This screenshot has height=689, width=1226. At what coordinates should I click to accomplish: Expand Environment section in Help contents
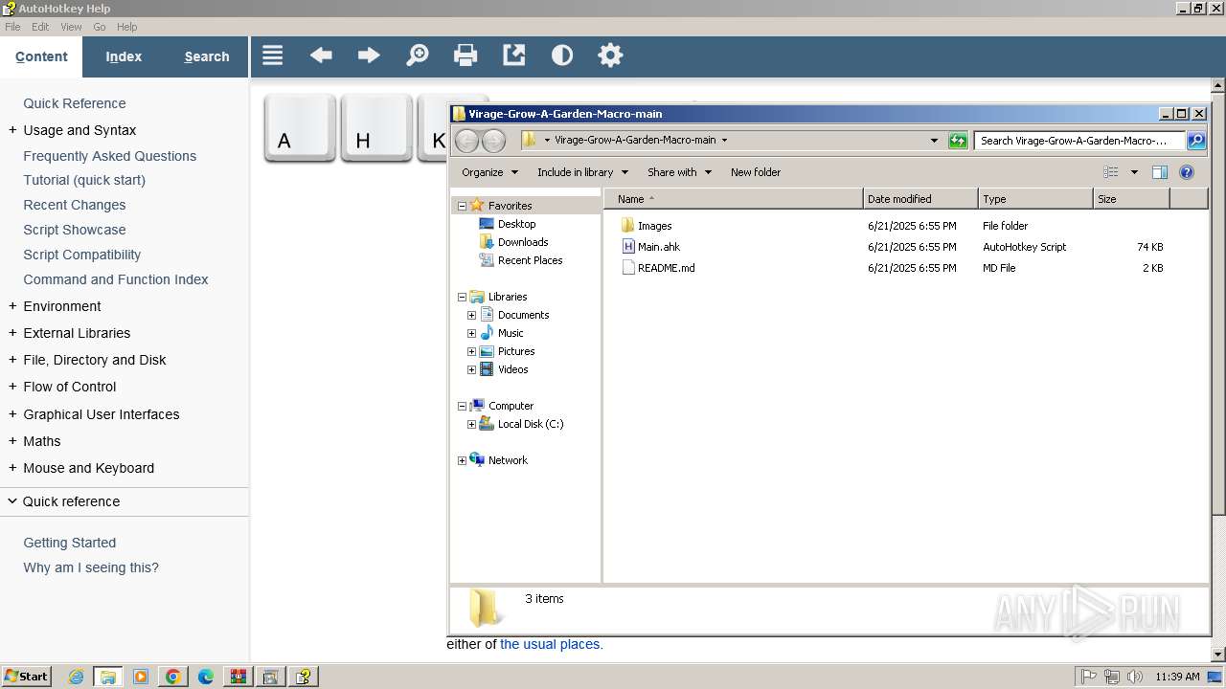[12, 306]
